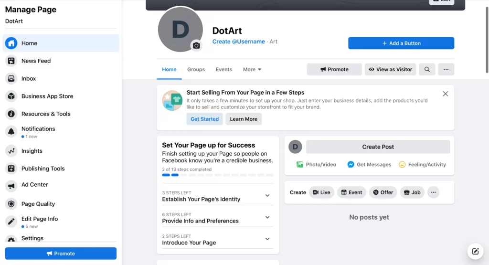The image size is (489, 265).
Task: Click the Live video create button
Action: [x=321, y=192]
